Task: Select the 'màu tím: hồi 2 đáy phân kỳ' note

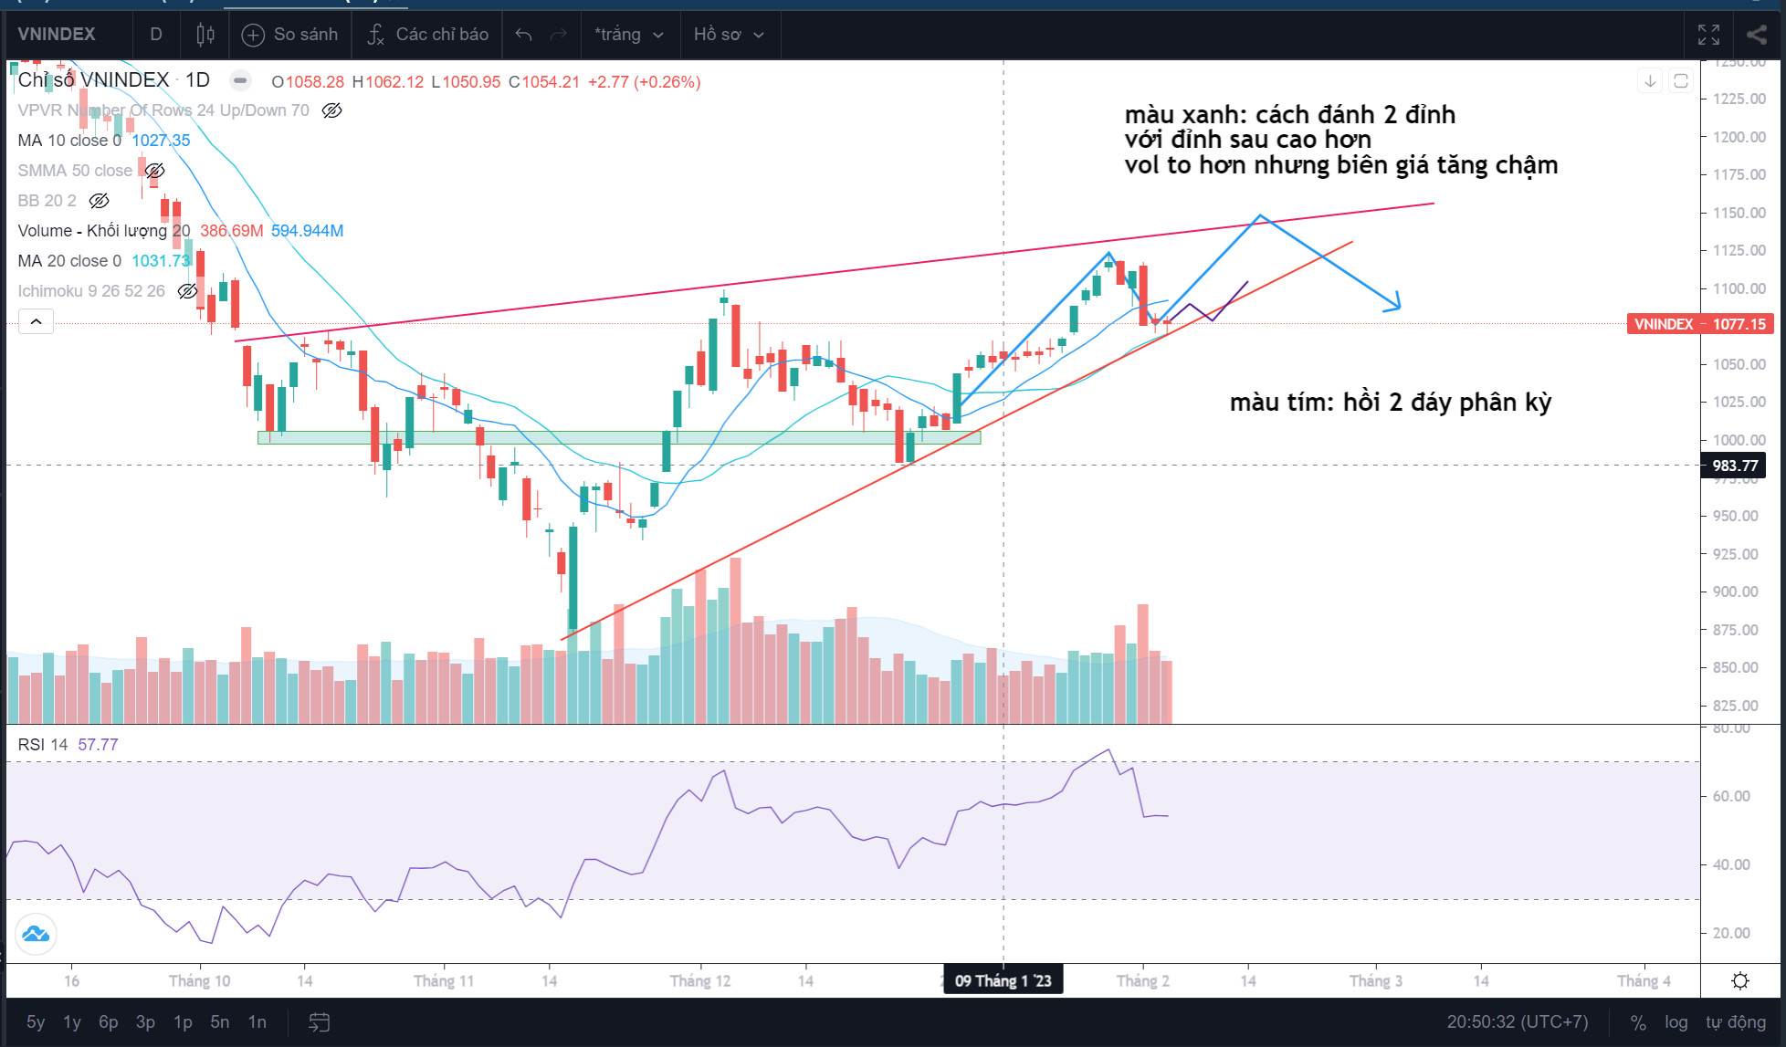Action: pyautogui.click(x=1391, y=403)
